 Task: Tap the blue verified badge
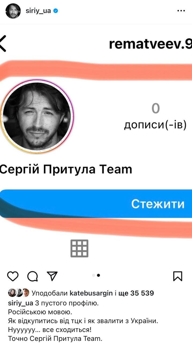pos(56,11)
